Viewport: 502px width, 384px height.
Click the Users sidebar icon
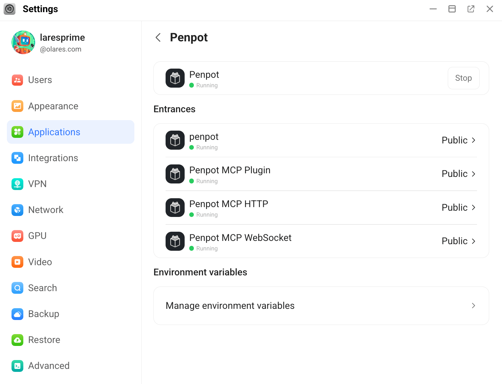[x=17, y=80]
